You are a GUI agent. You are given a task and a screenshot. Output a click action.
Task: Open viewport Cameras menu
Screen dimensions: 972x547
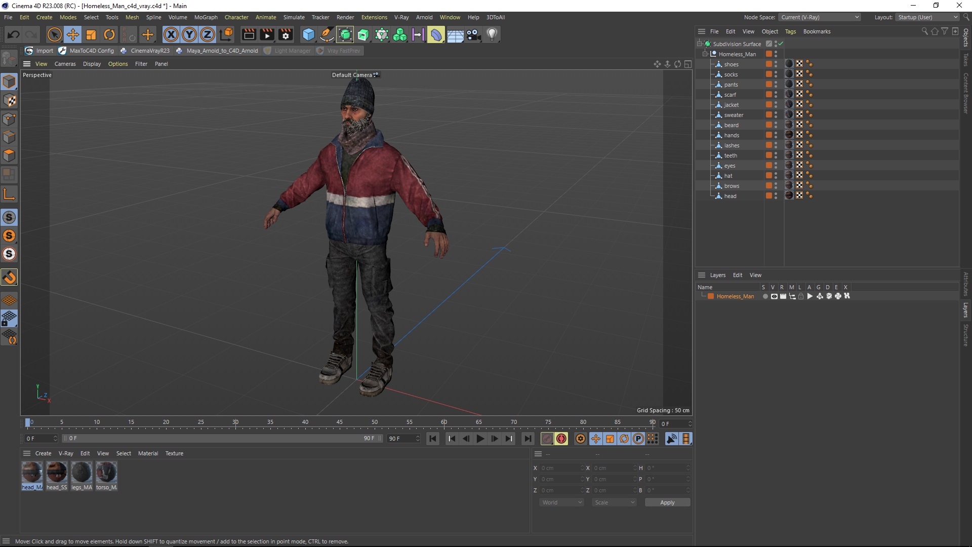point(65,64)
